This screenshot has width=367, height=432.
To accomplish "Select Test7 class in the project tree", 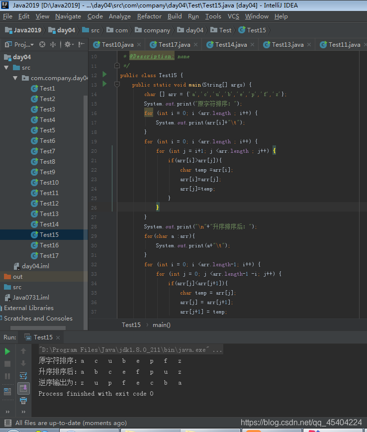I will pyautogui.click(x=43, y=151).
